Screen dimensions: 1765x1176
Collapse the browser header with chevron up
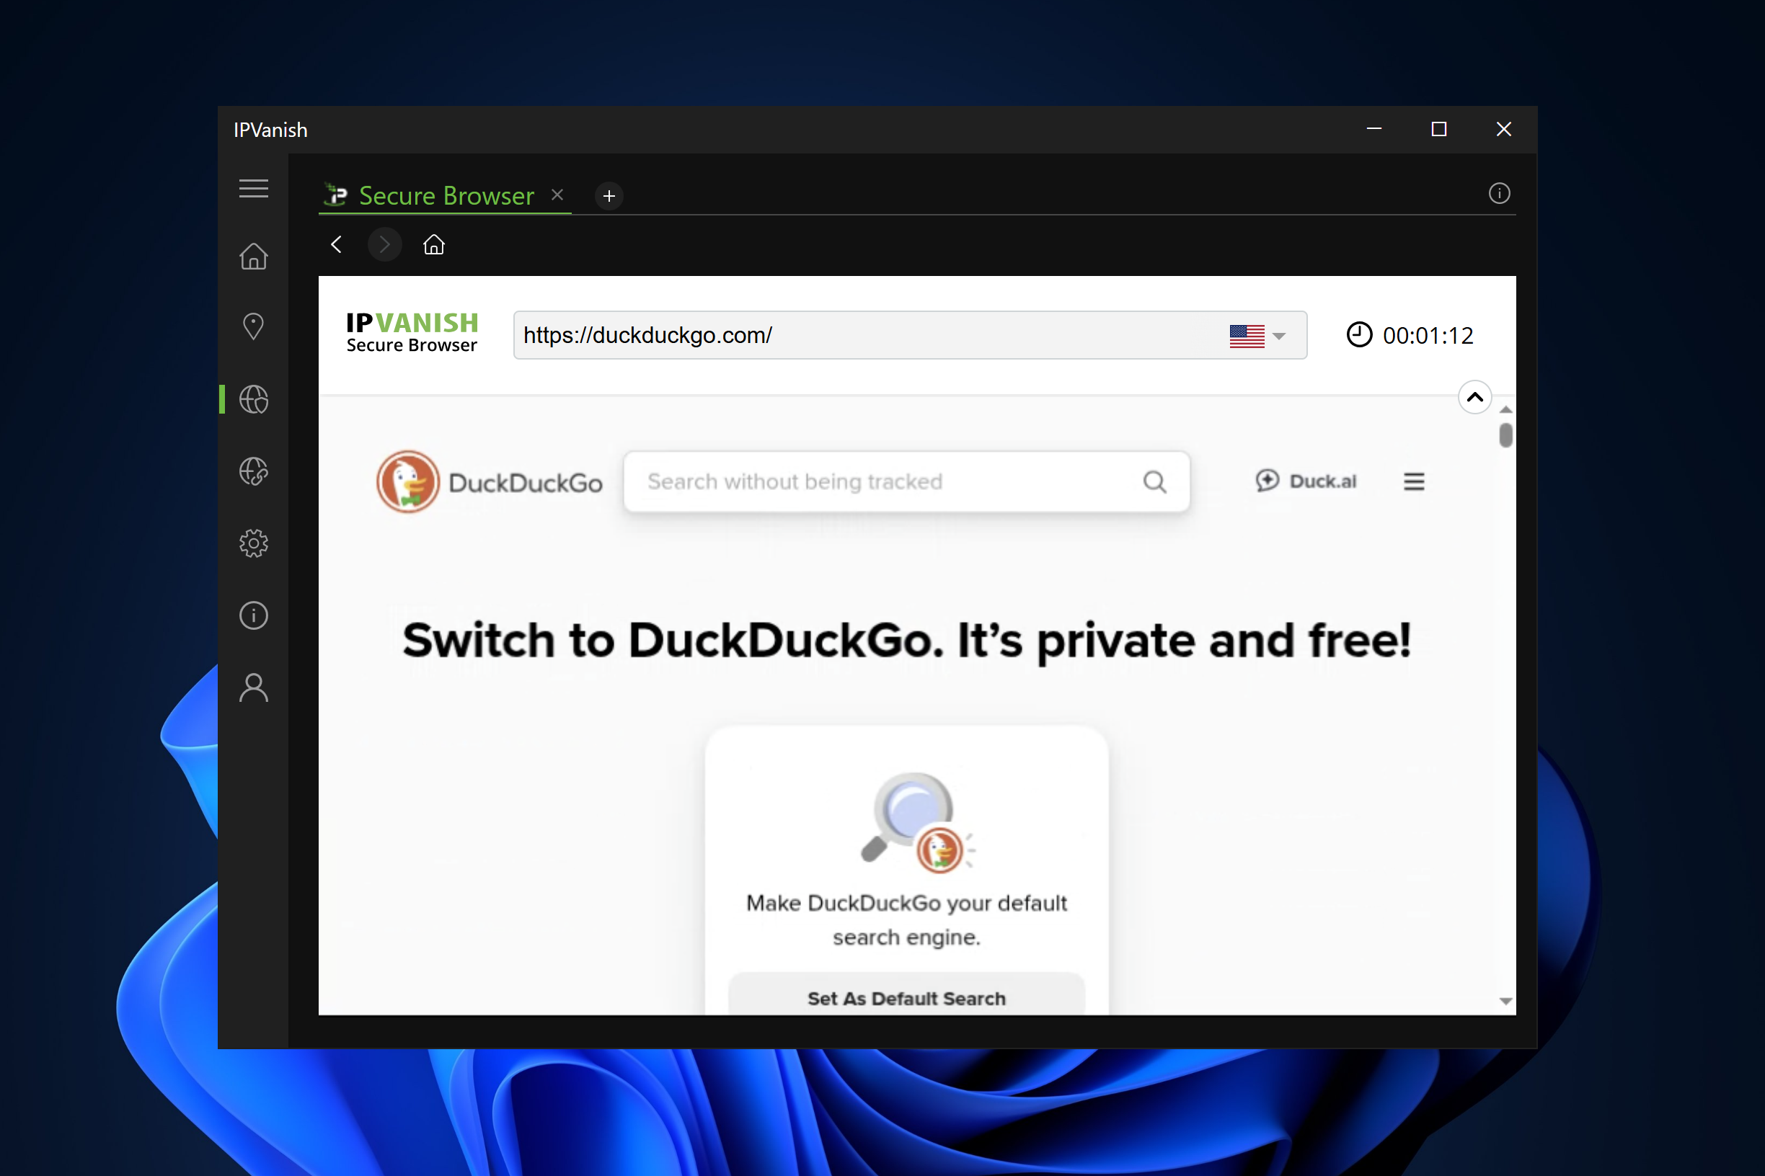[x=1474, y=397]
